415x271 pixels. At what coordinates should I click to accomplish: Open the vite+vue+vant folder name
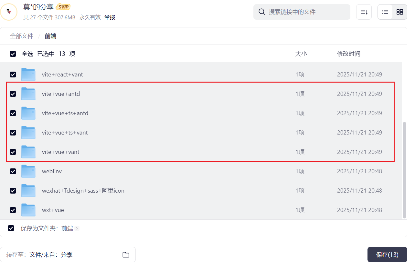(x=60, y=152)
